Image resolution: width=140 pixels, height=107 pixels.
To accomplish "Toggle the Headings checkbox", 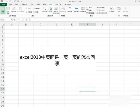I will (36, 12).
